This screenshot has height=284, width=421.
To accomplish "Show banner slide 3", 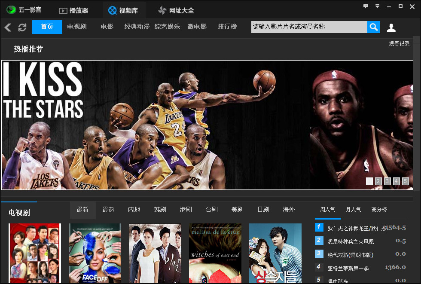I will [387, 181].
